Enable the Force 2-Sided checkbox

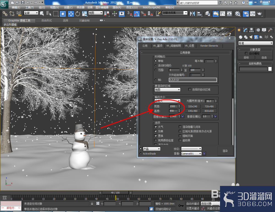point(180,136)
